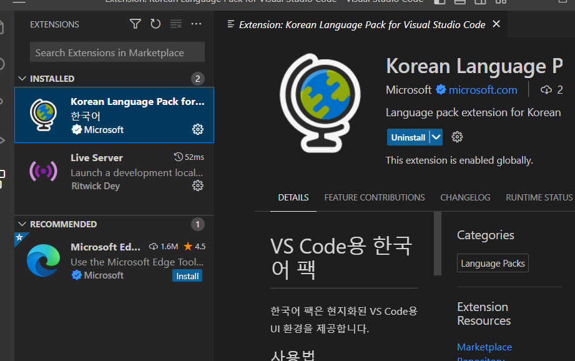575x361 pixels.
Task: Click the Korean Language Pack globe icon in list
Action: pyautogui.click(x=43, y=115)
